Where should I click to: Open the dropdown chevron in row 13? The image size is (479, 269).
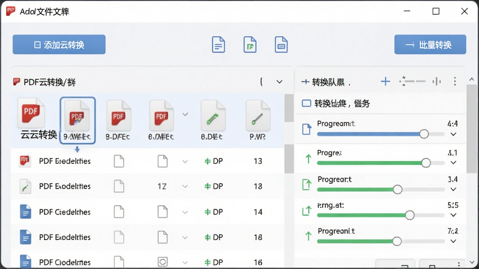tap(185, 162)
